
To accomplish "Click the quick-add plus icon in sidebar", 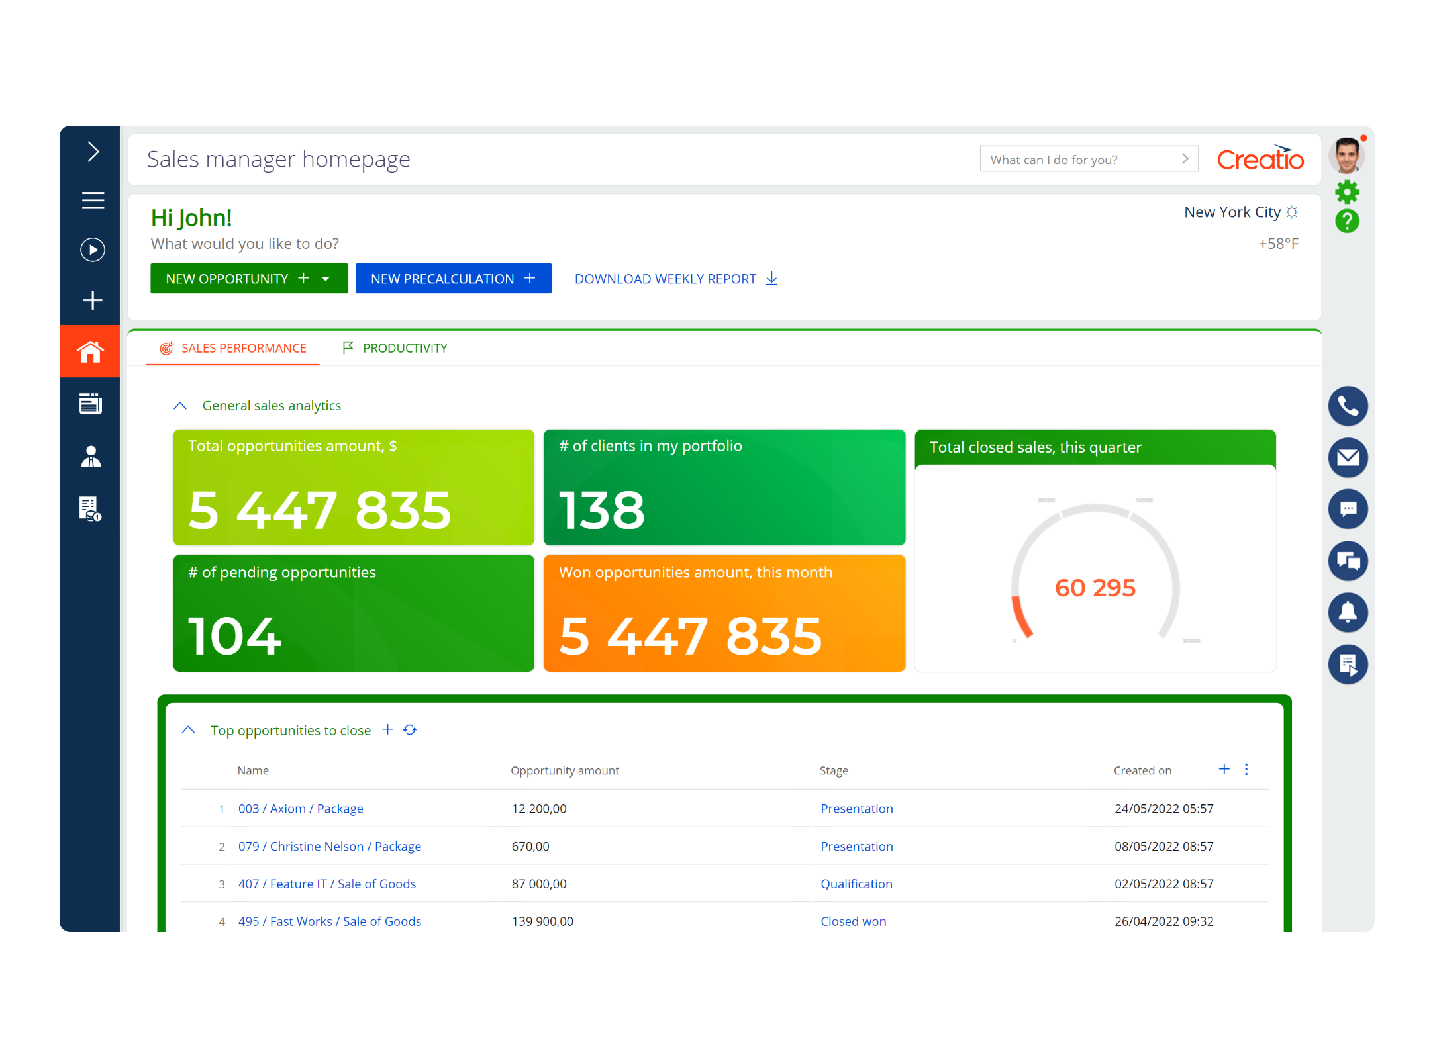I will tap(91, 300).
